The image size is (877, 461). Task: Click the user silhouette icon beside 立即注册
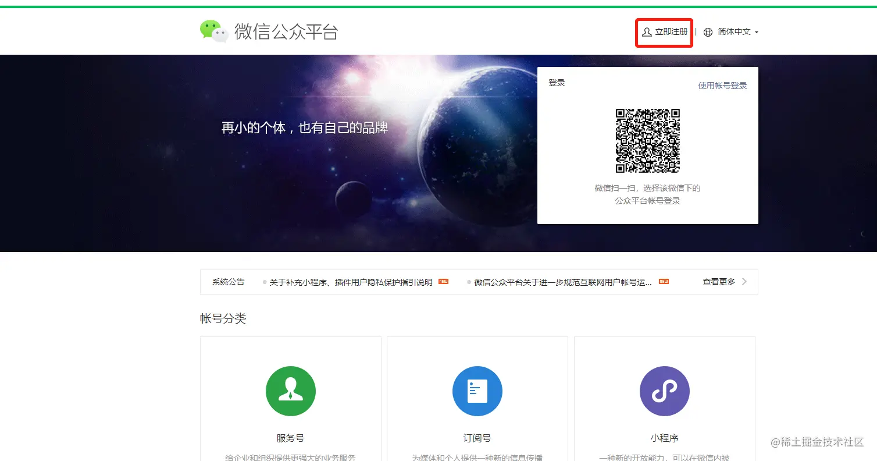647,32
